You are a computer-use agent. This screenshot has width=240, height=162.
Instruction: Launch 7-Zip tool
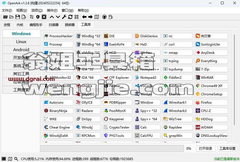tap(211, 69)
